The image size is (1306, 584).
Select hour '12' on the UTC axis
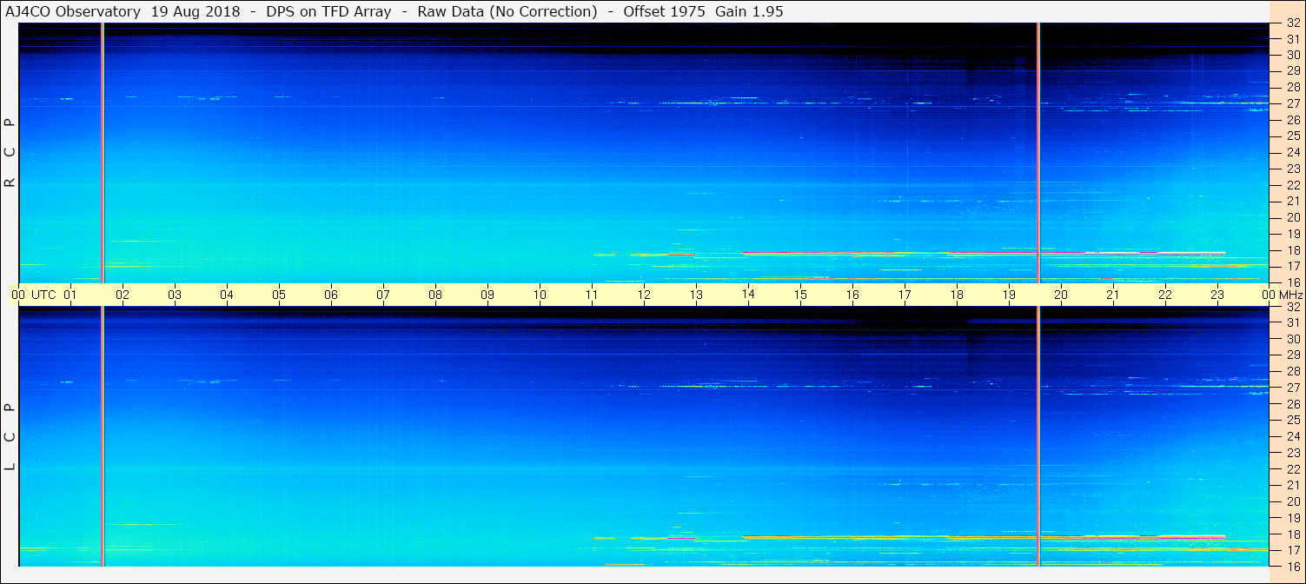point(644,295)
